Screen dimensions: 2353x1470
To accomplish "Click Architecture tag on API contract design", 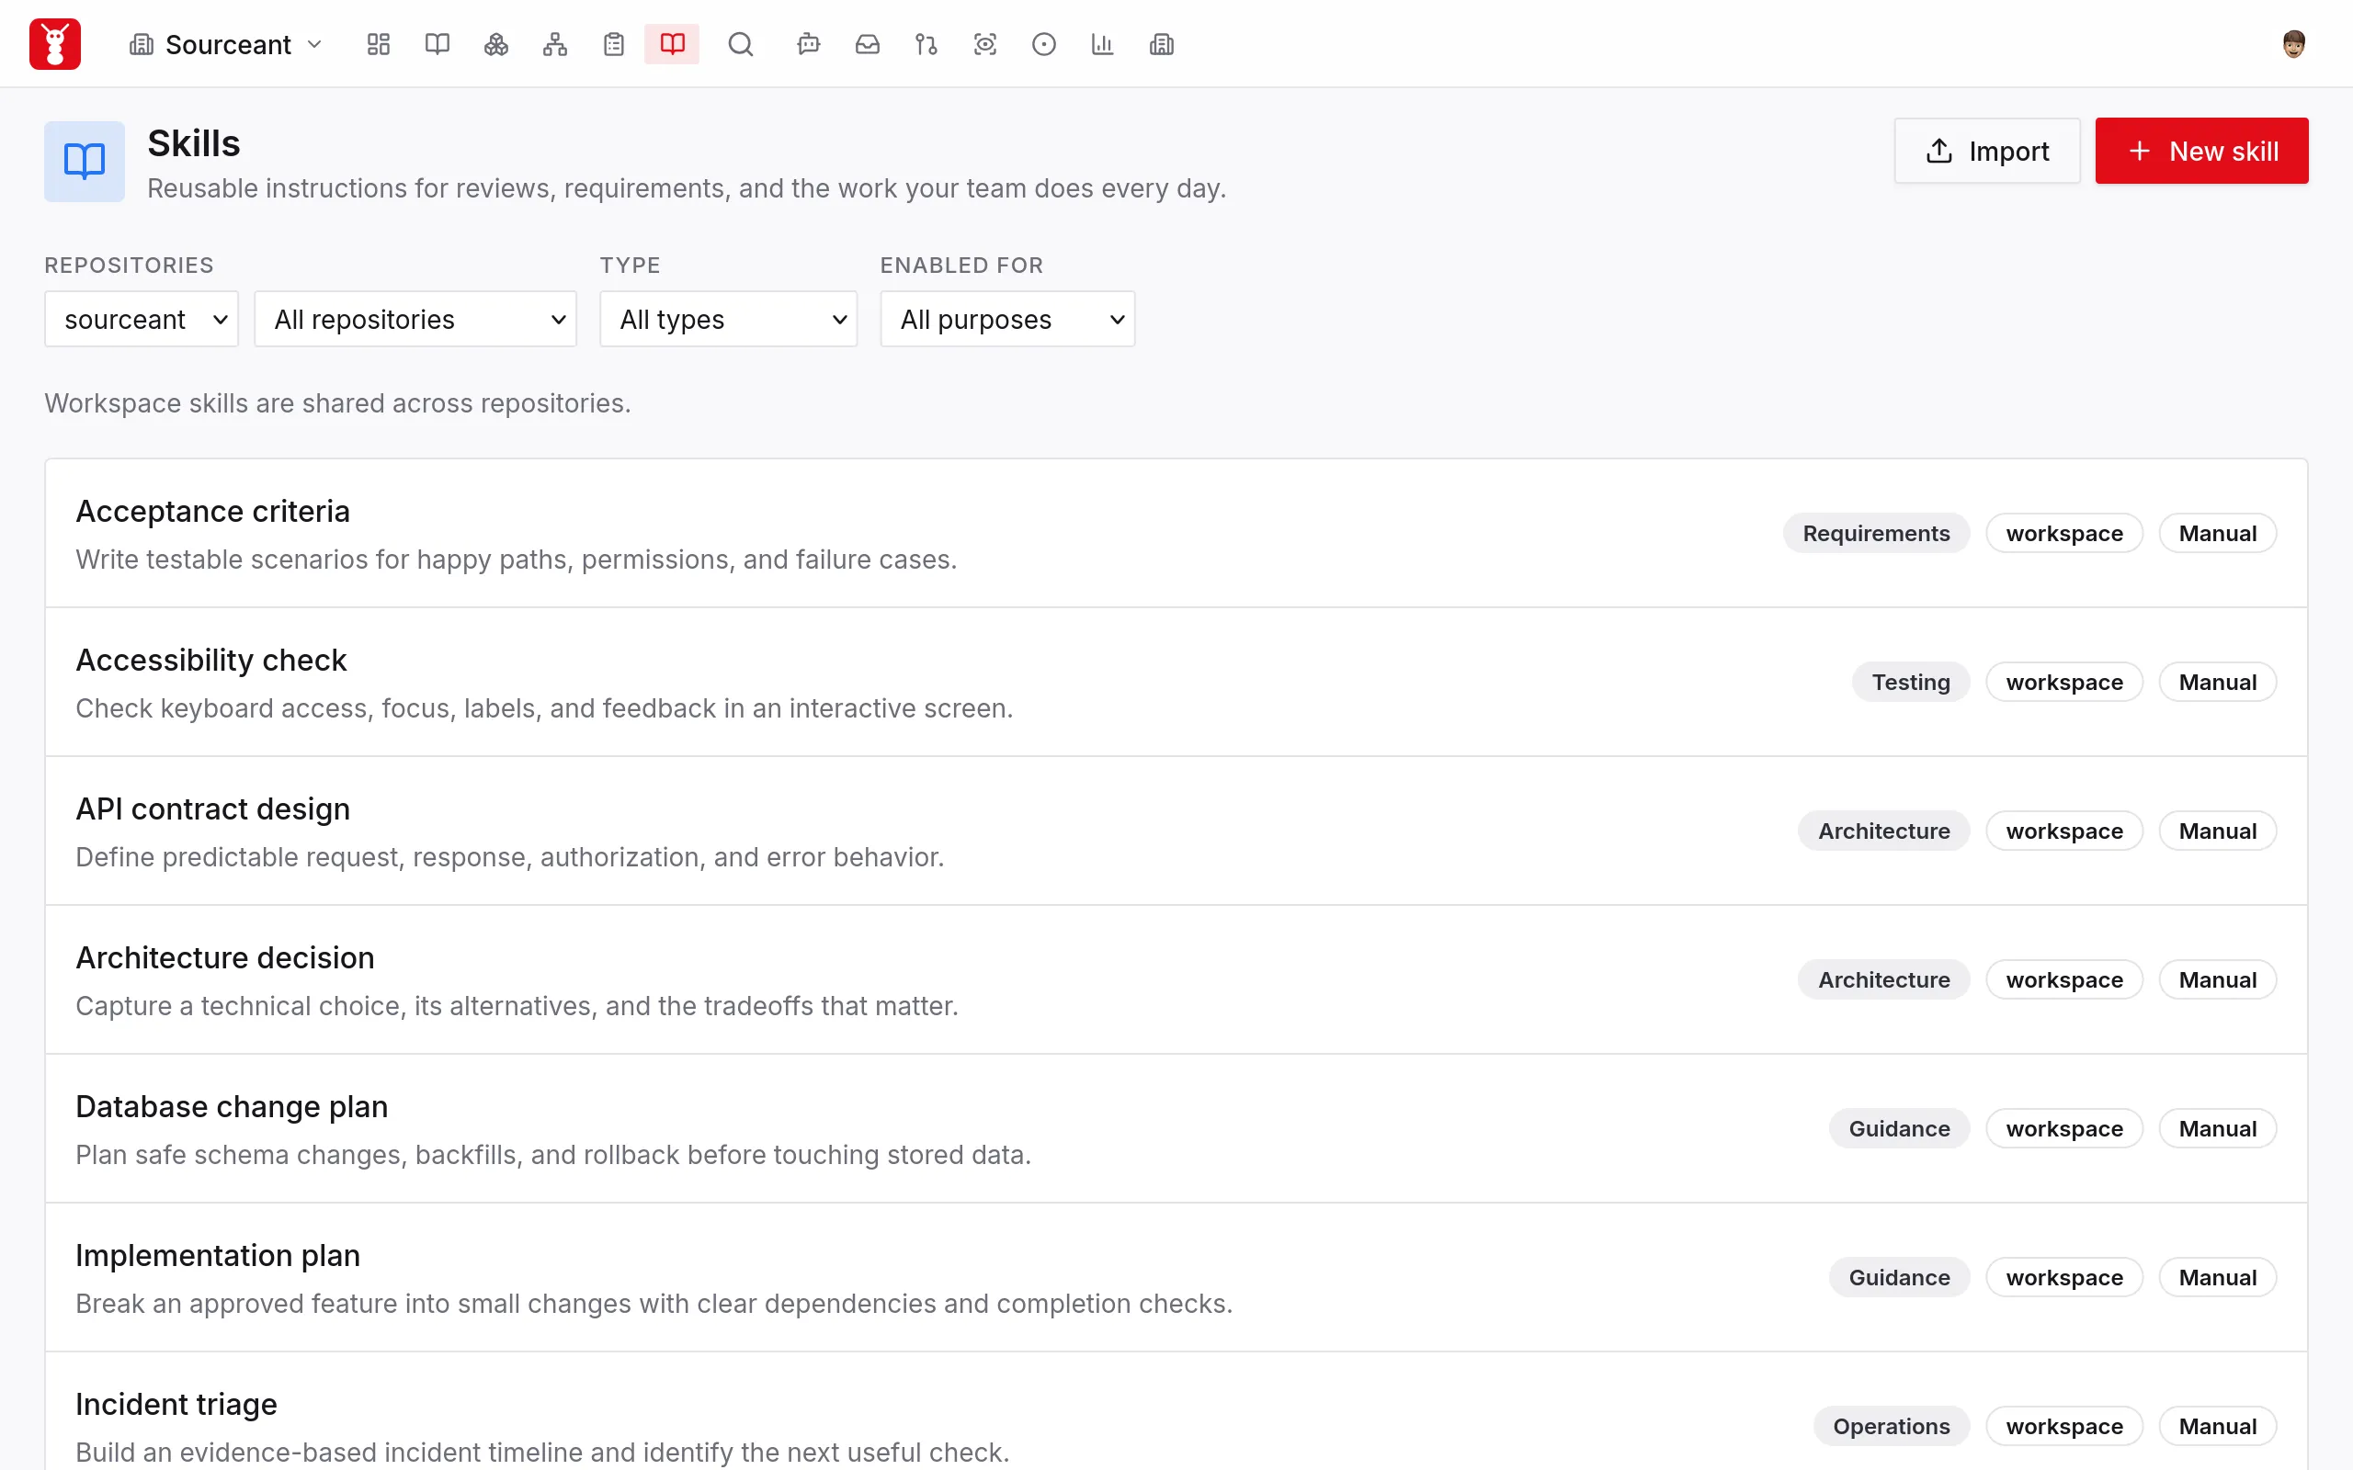I will click(1883, 831).
